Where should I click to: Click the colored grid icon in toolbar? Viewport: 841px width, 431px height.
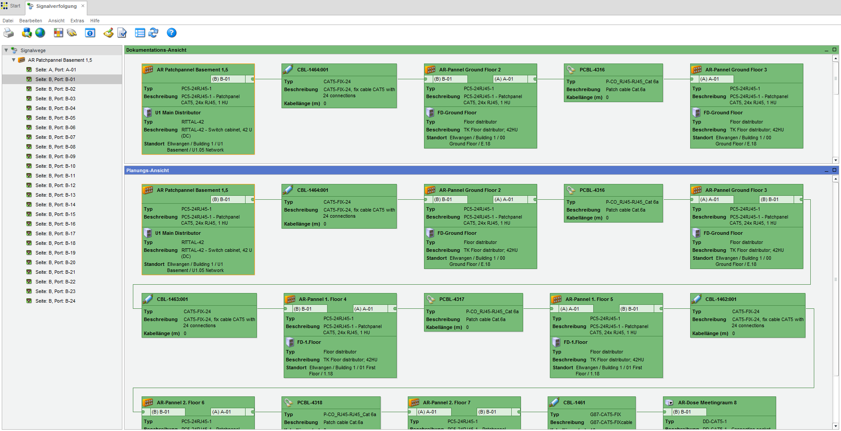click(58, 33)
